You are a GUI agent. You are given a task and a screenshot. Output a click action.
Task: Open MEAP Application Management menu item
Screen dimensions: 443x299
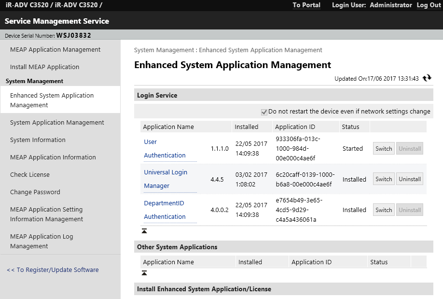click(55, 50)
